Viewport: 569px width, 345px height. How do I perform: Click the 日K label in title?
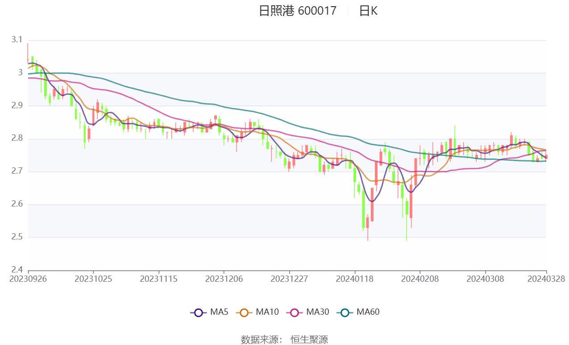tap(369, 11)
